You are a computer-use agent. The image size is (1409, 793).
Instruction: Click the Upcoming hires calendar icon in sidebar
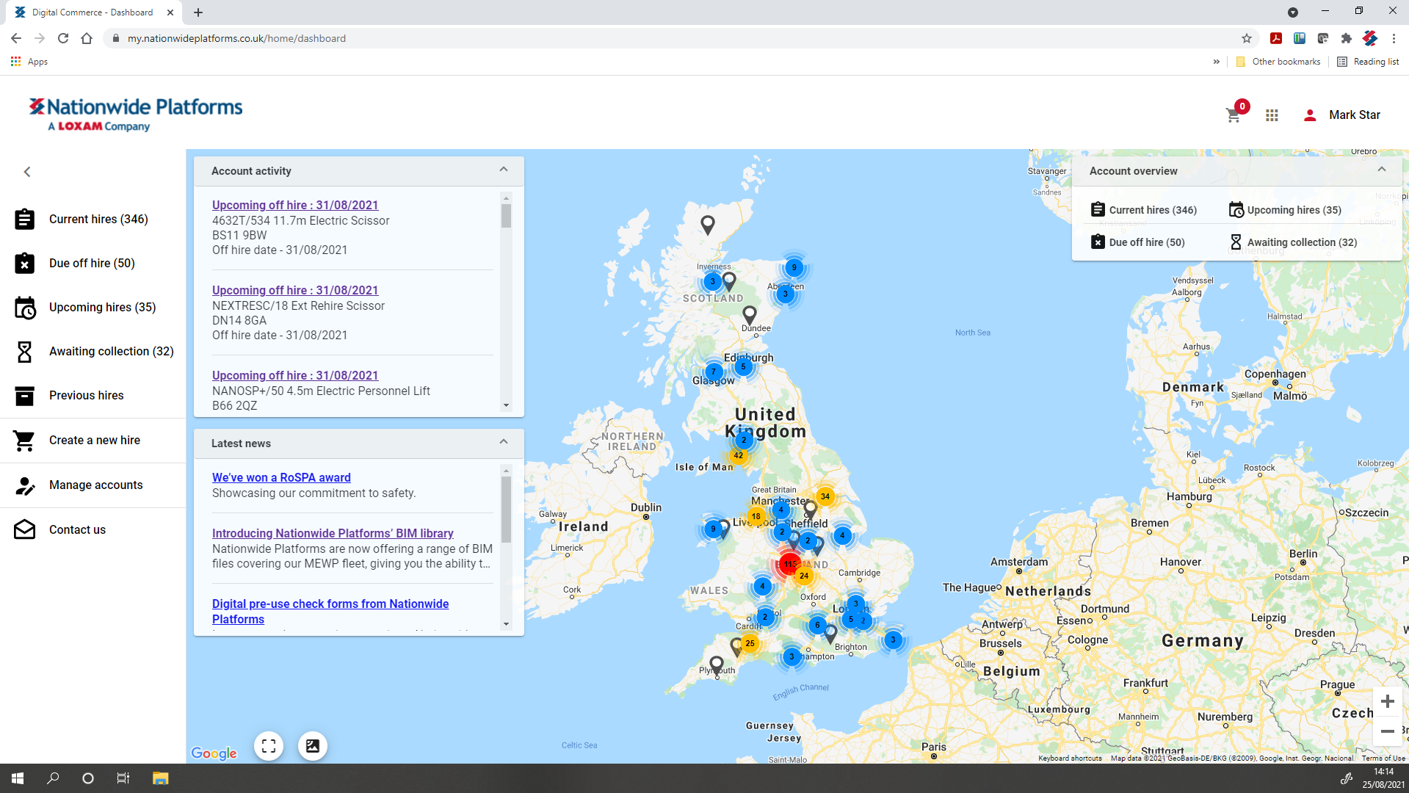[24, 308]
